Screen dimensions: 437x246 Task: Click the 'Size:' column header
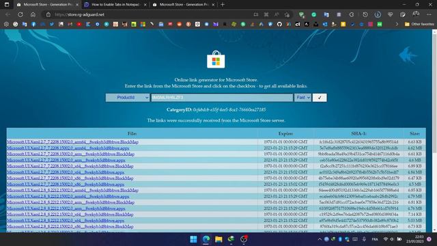[x=414, y=134]
